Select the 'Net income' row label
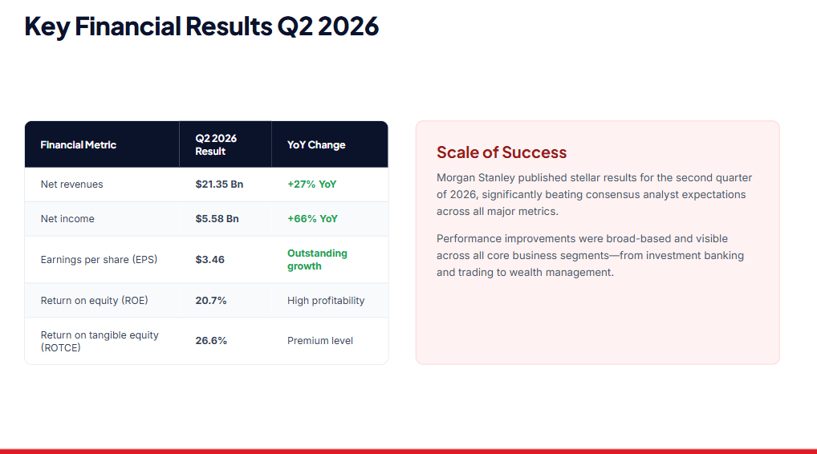The width and height of the screenshot is (817, 454). [67, 219]
